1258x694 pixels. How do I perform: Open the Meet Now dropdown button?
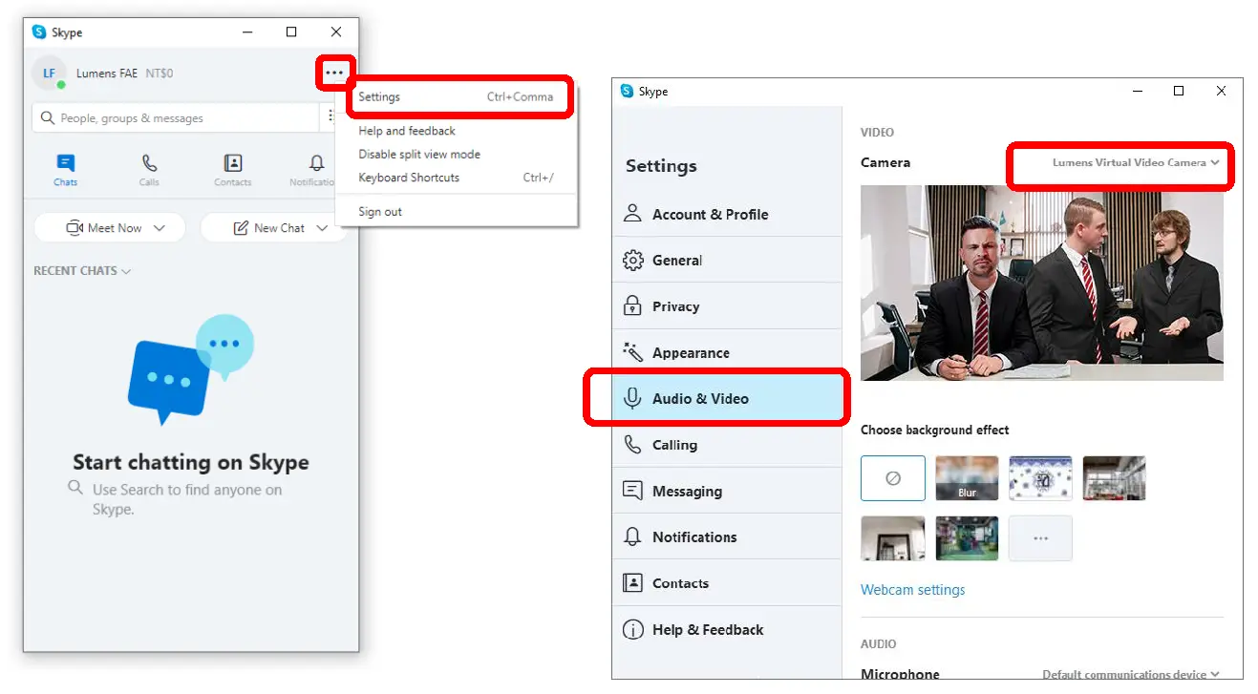click(110, 228)
